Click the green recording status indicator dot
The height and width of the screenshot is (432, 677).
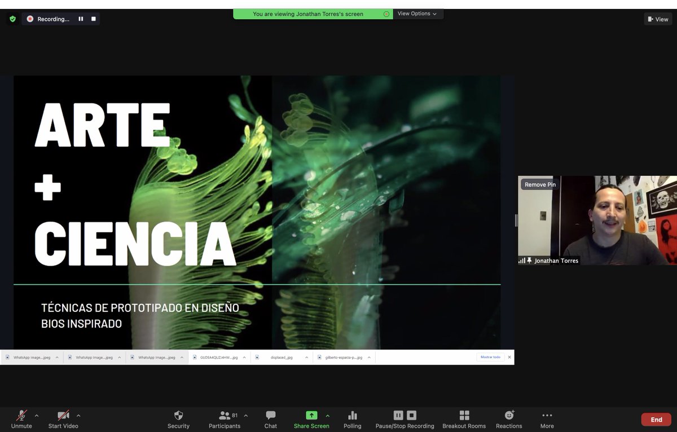click(386, 14)
